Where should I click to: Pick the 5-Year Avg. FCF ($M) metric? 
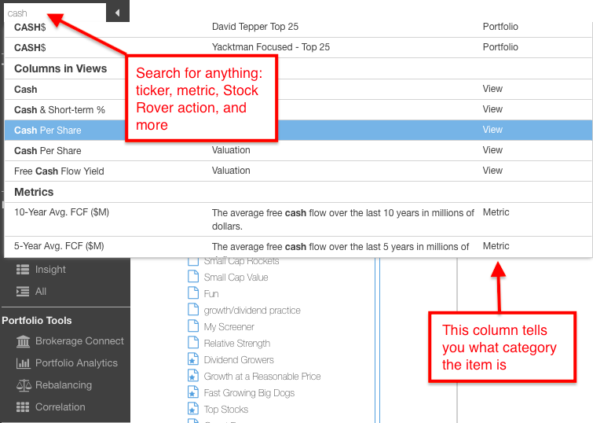[x=298, y=247]
